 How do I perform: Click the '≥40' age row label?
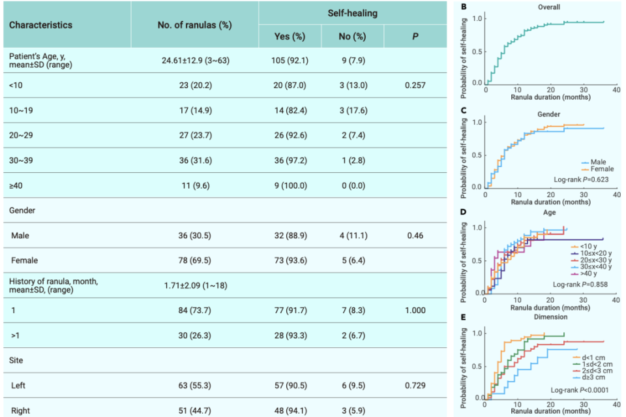pos(16,186)
